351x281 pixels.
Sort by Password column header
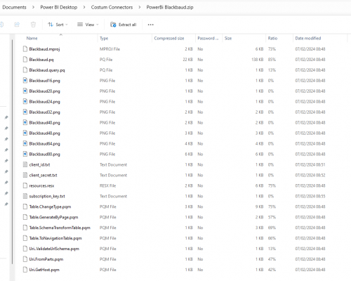pyautogui.click(x=208, y=38)
